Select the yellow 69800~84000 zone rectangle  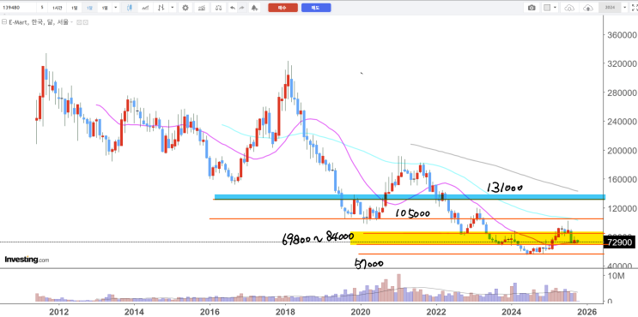tap(477, 238)
